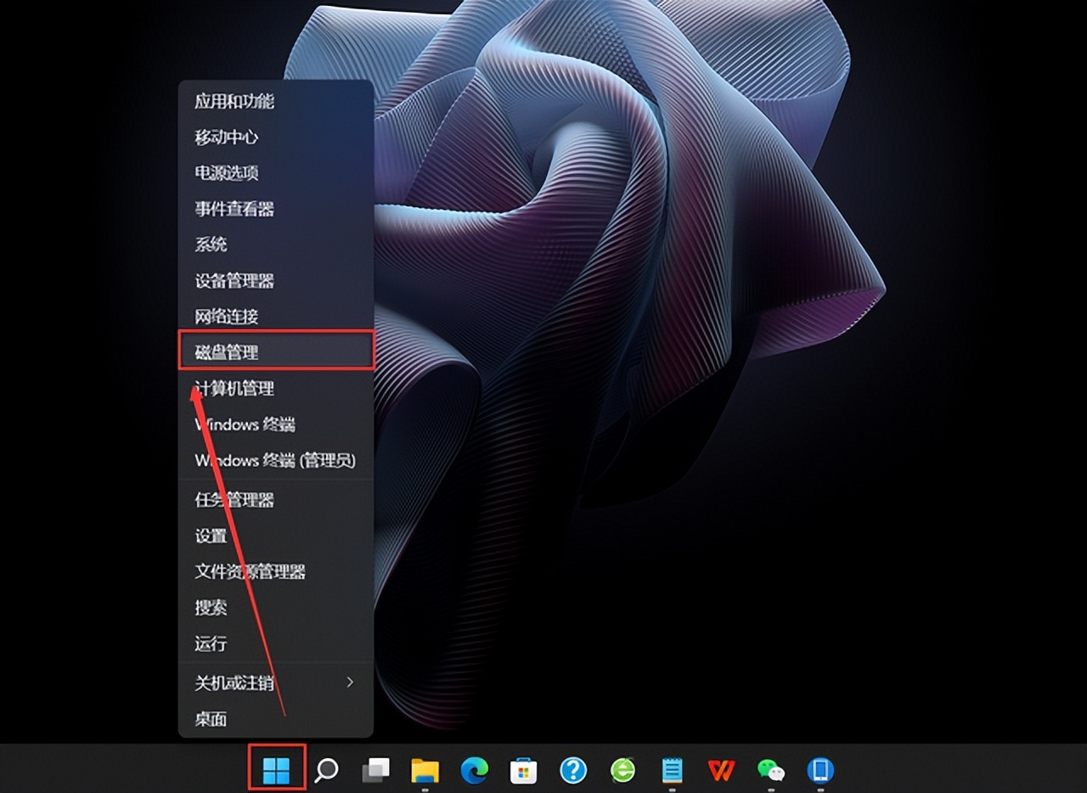Viewport: 1087px width, 793px height.
Task: Open Microsoft Edge browser
Action: tap(473, 771)
